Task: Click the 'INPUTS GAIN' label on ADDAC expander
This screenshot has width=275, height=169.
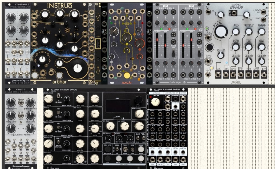Action: pos(156,93)
